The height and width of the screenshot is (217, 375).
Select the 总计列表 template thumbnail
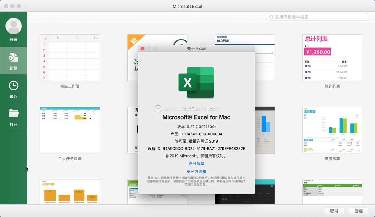[332, 58]
